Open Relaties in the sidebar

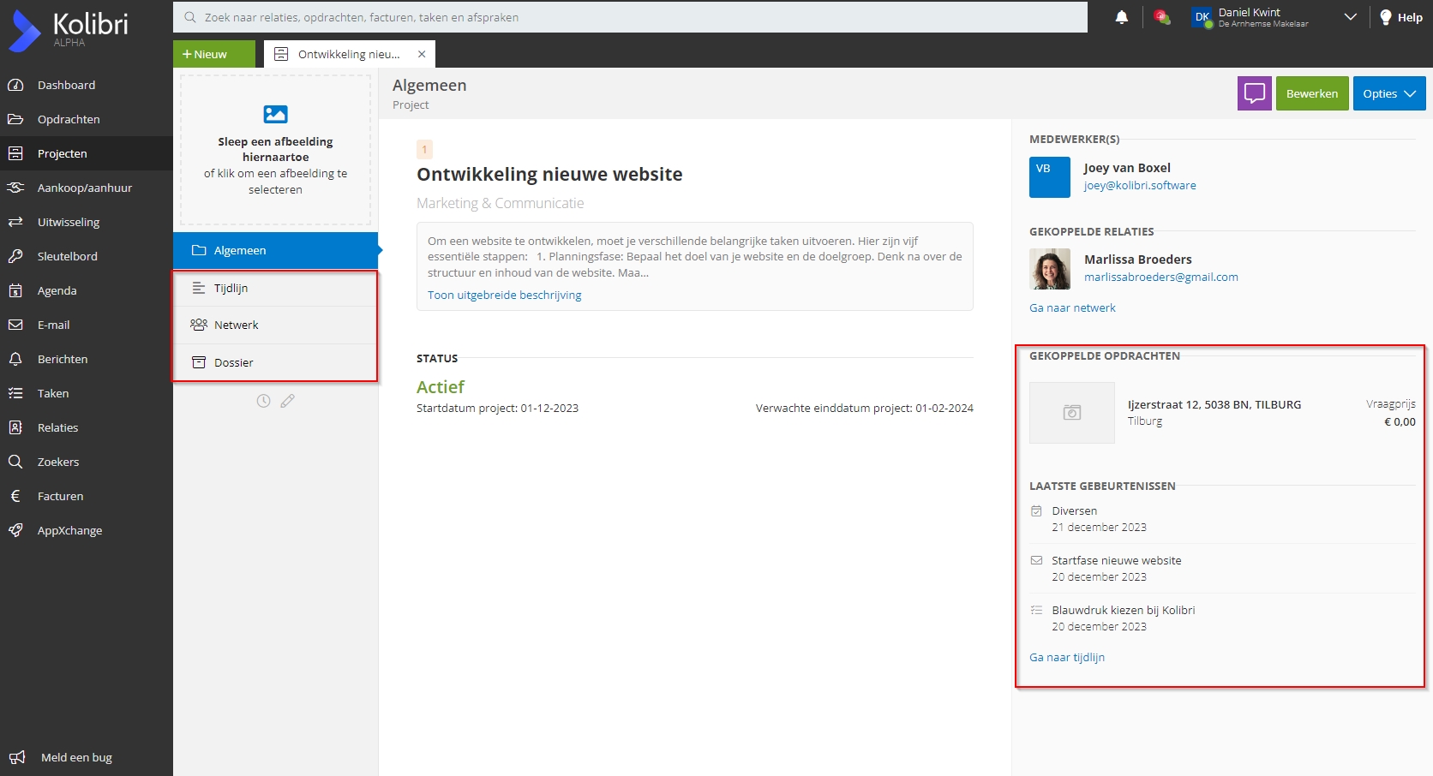[86, 427]
